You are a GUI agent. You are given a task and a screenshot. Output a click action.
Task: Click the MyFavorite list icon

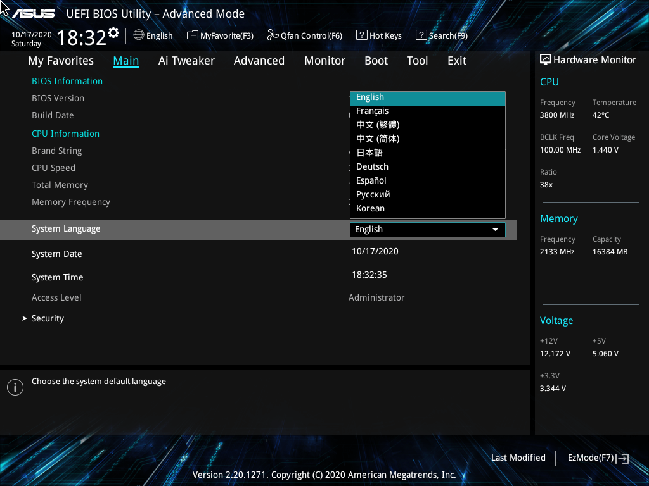193,35
